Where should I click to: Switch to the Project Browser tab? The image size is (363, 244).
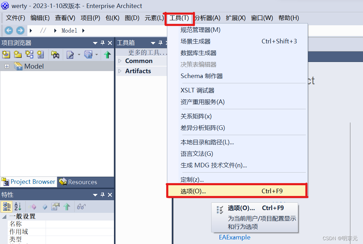[x=28, y=182]
